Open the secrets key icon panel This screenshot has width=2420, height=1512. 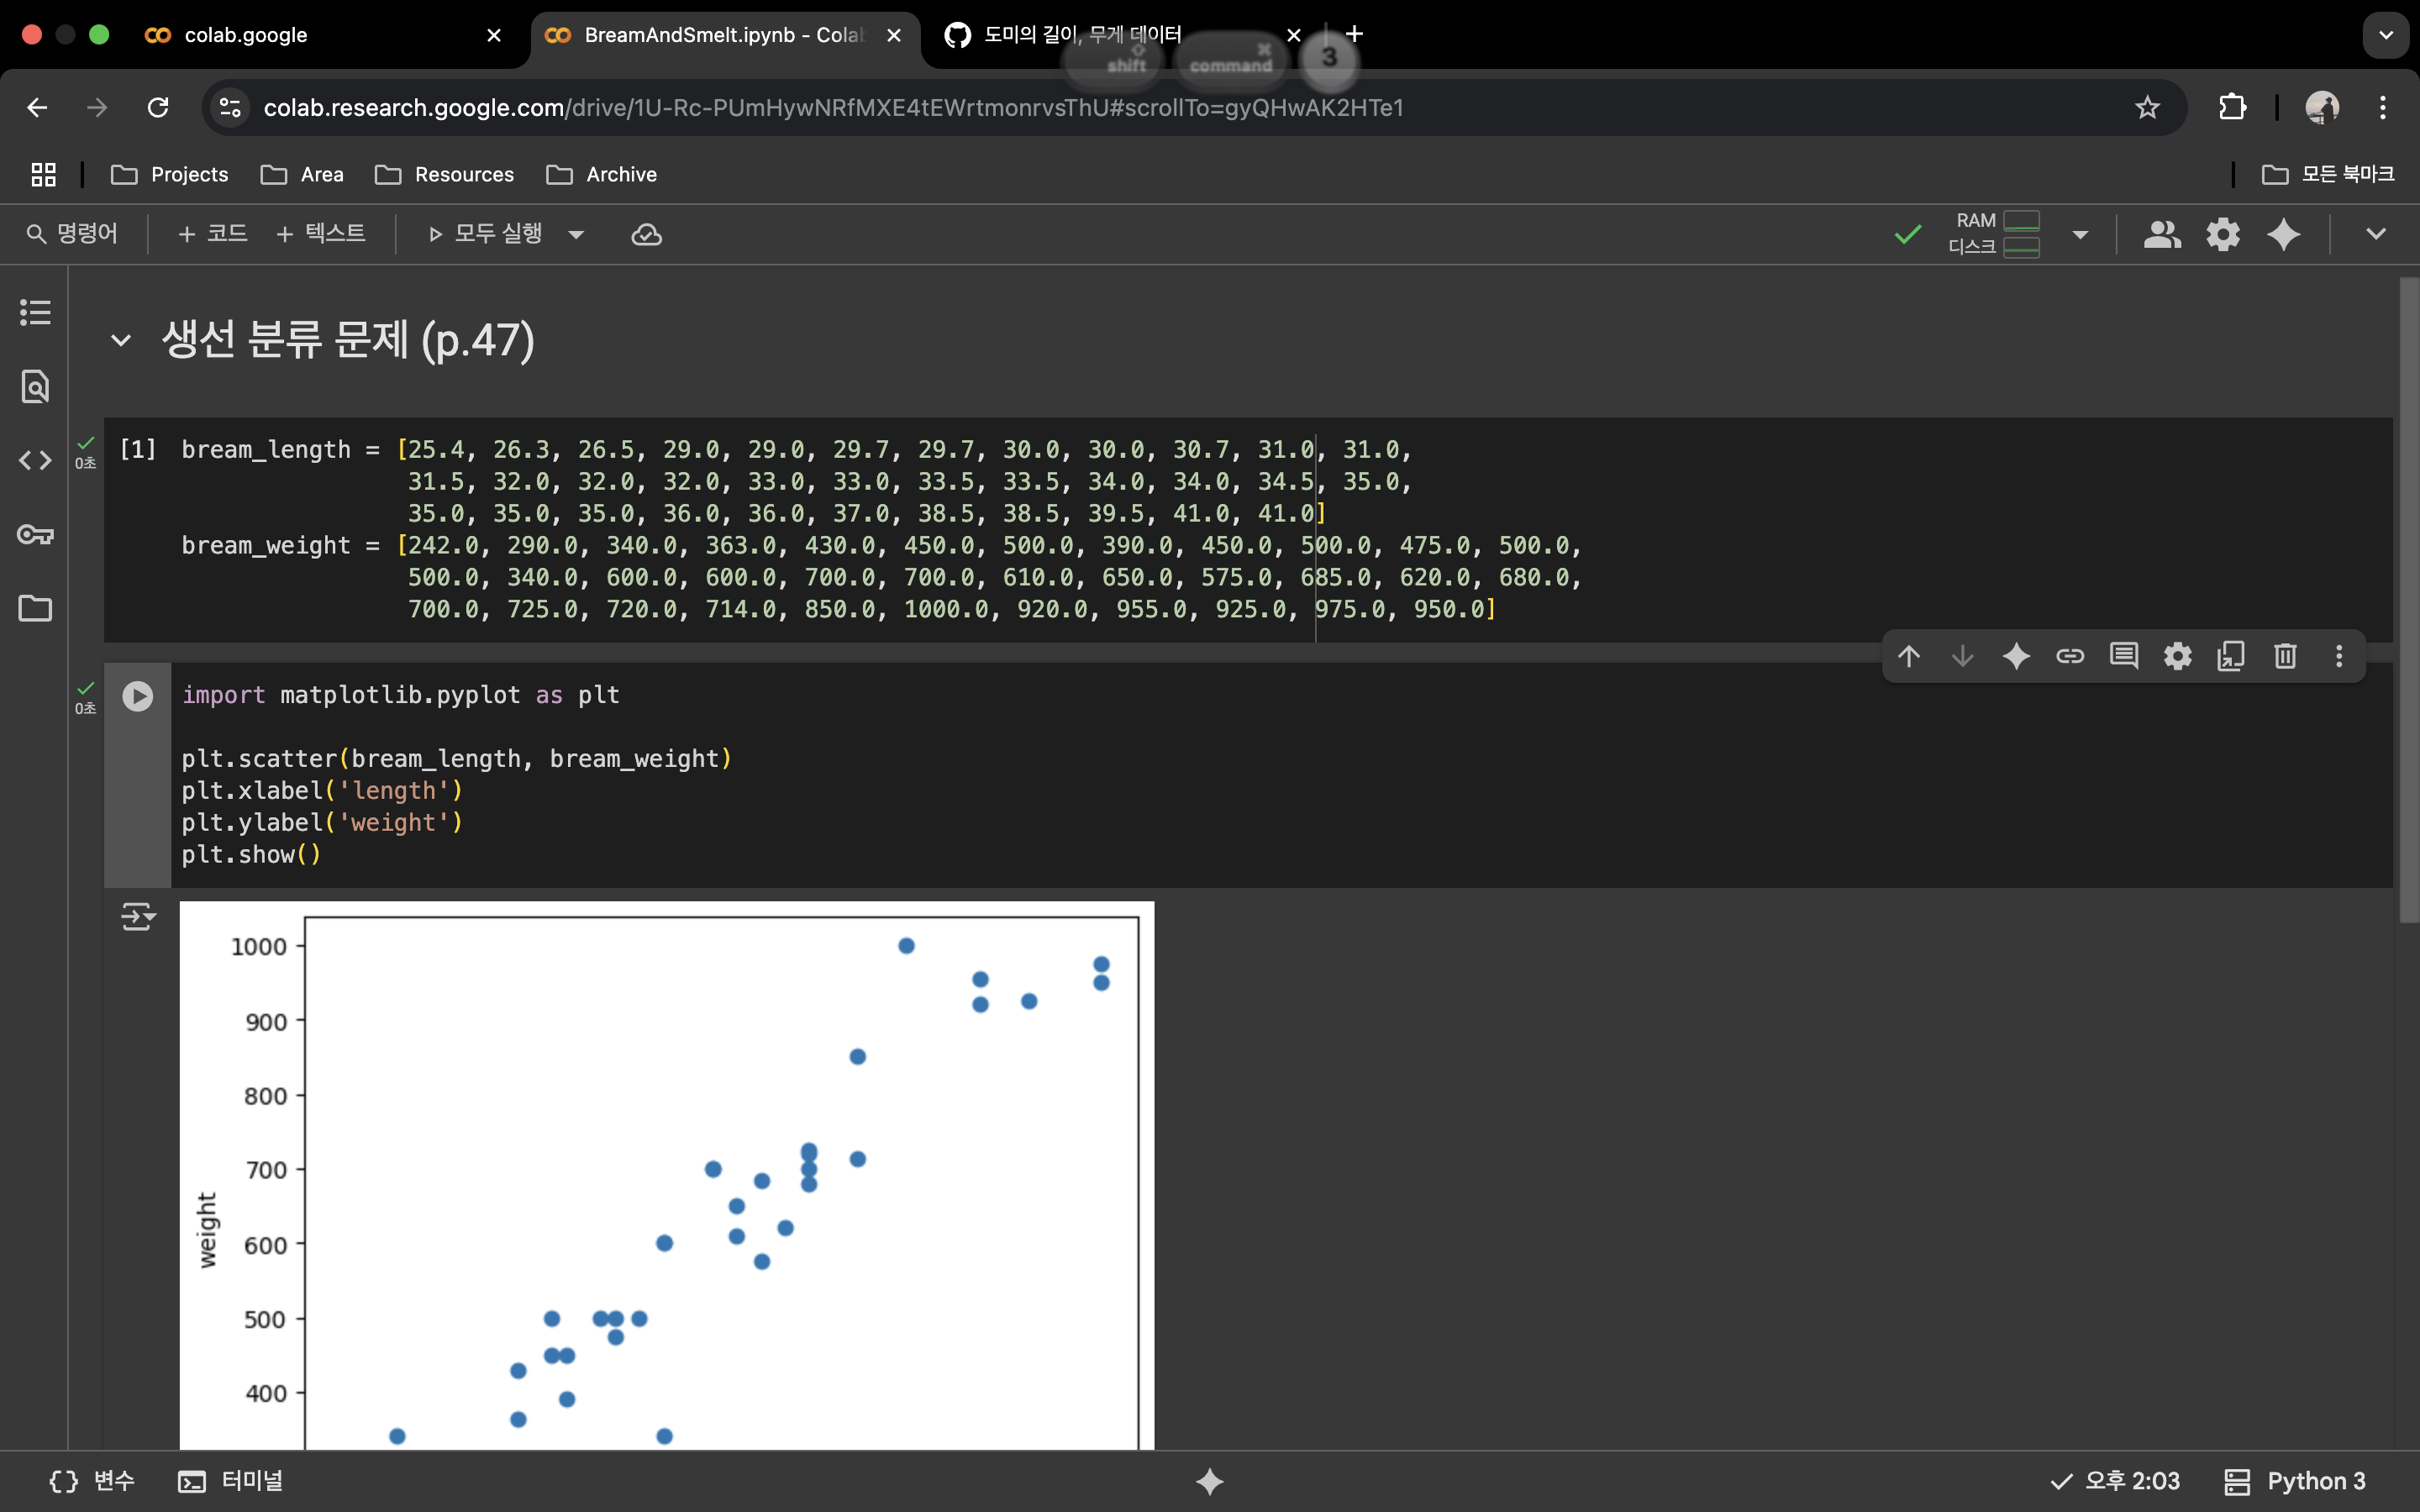pos(35,534)
